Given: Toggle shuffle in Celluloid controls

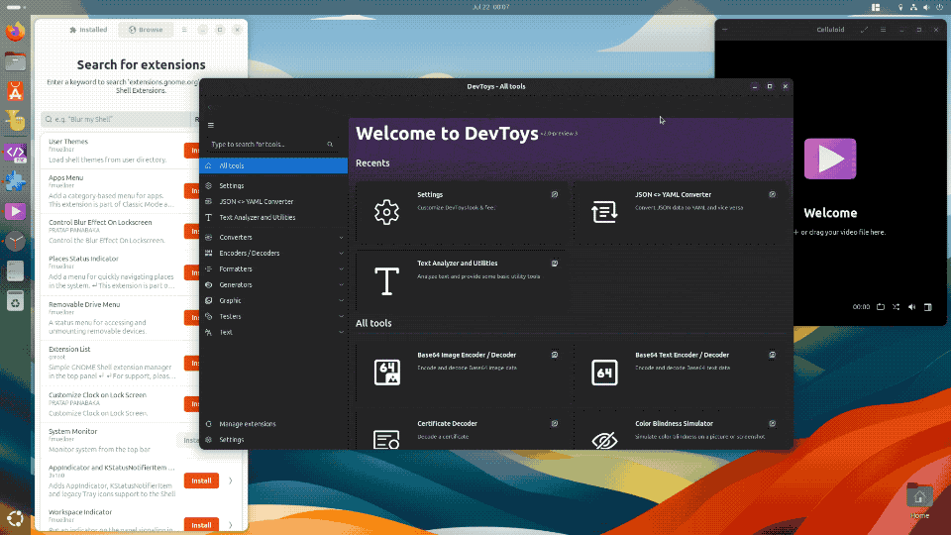Looking at the screenshot, I should point(896,307).
